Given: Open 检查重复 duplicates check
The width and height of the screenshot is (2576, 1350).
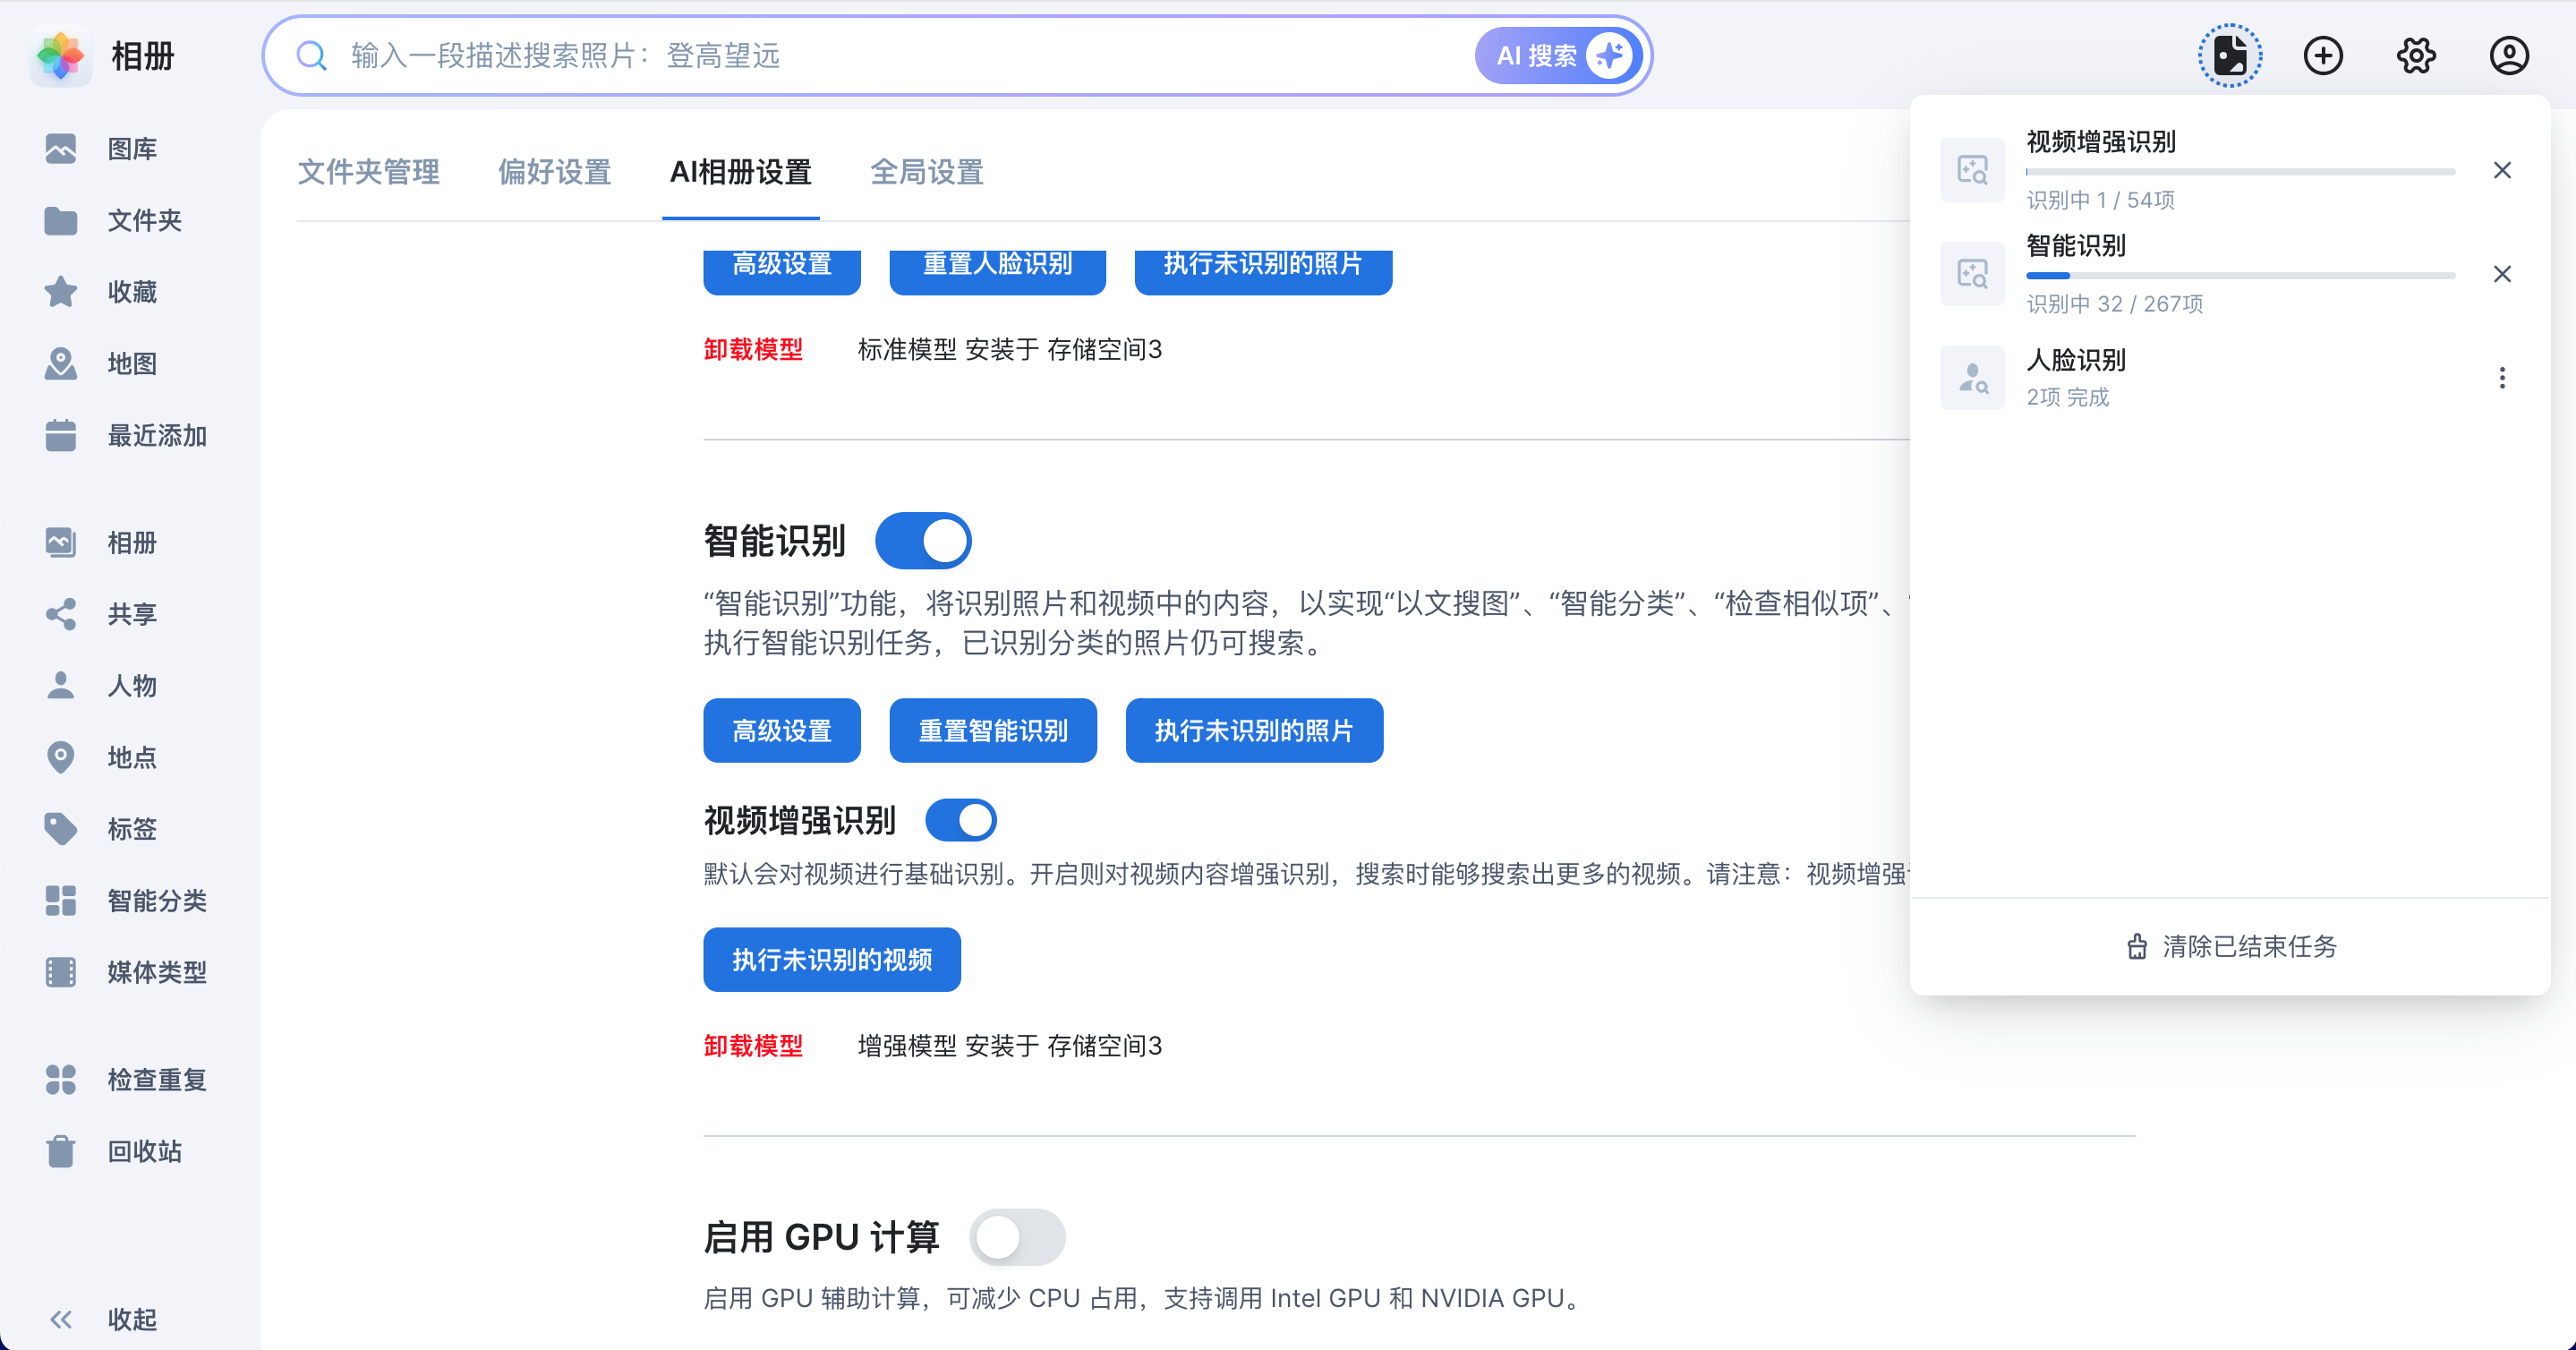Looking at the screenshot, I should 156,1080.
